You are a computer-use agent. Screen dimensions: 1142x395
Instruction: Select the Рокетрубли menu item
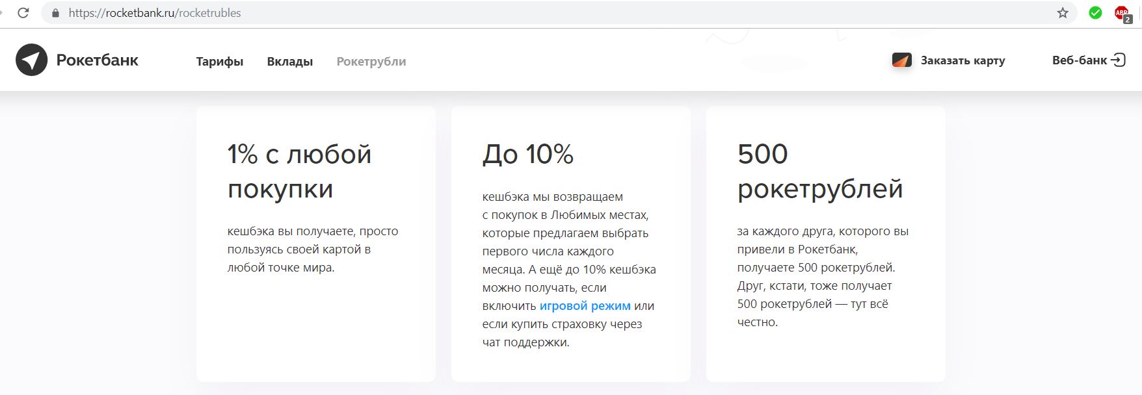click(x=371, y=62)
